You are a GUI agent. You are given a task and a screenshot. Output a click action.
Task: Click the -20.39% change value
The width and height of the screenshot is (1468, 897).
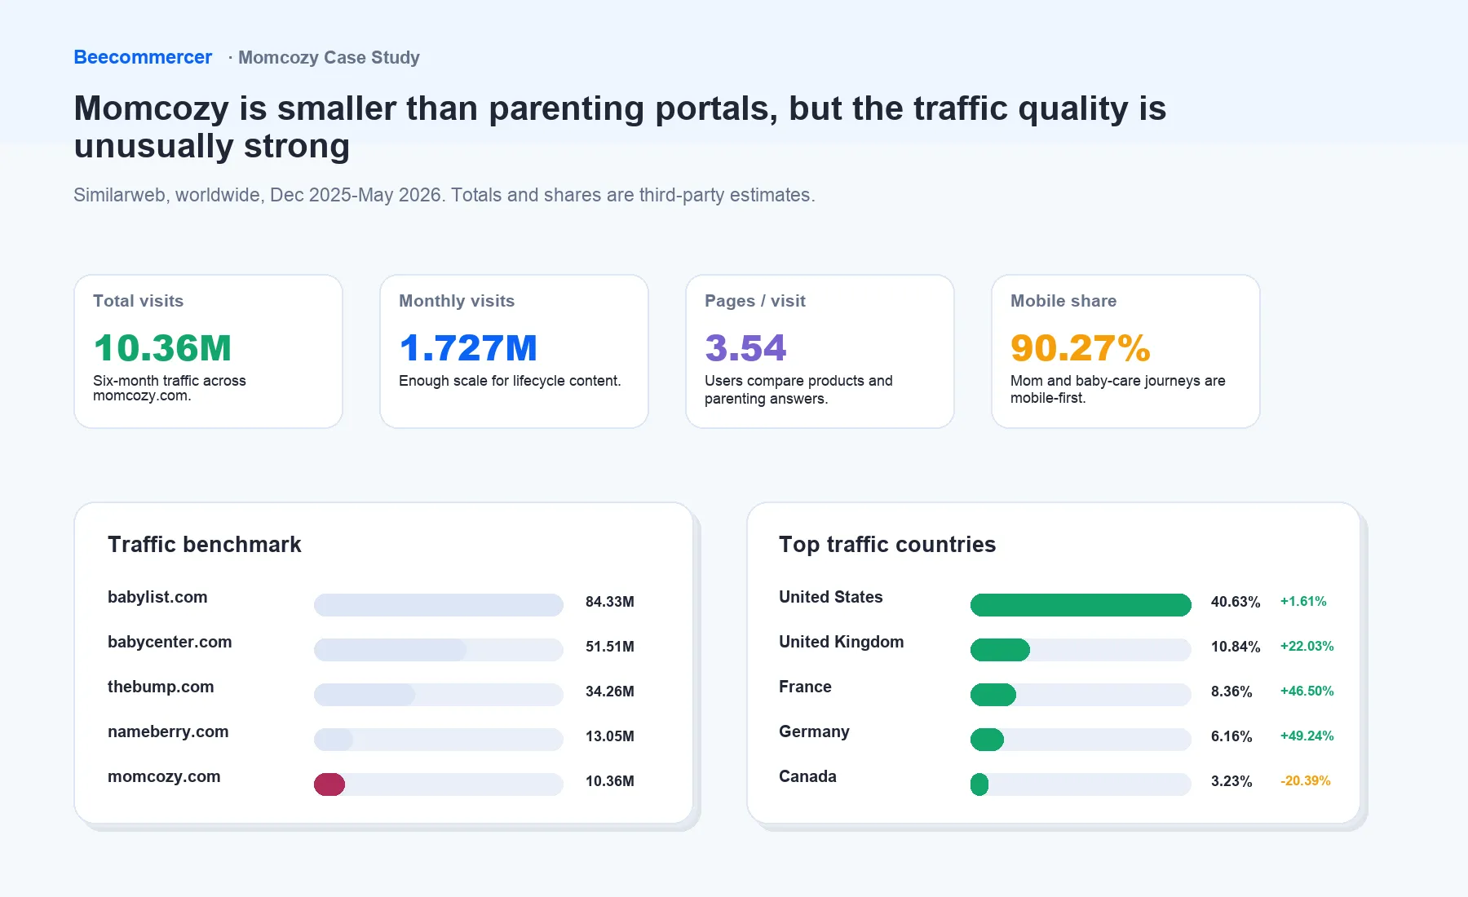tap(1306, 780)
